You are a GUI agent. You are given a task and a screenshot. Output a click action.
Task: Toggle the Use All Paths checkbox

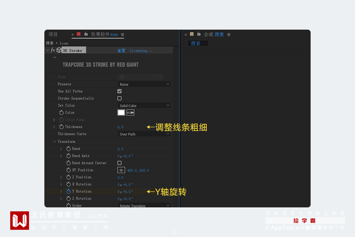click(120, 91)
